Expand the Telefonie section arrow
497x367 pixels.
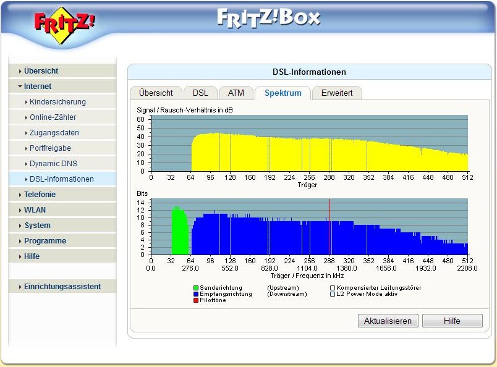click(x=20, y=195)
